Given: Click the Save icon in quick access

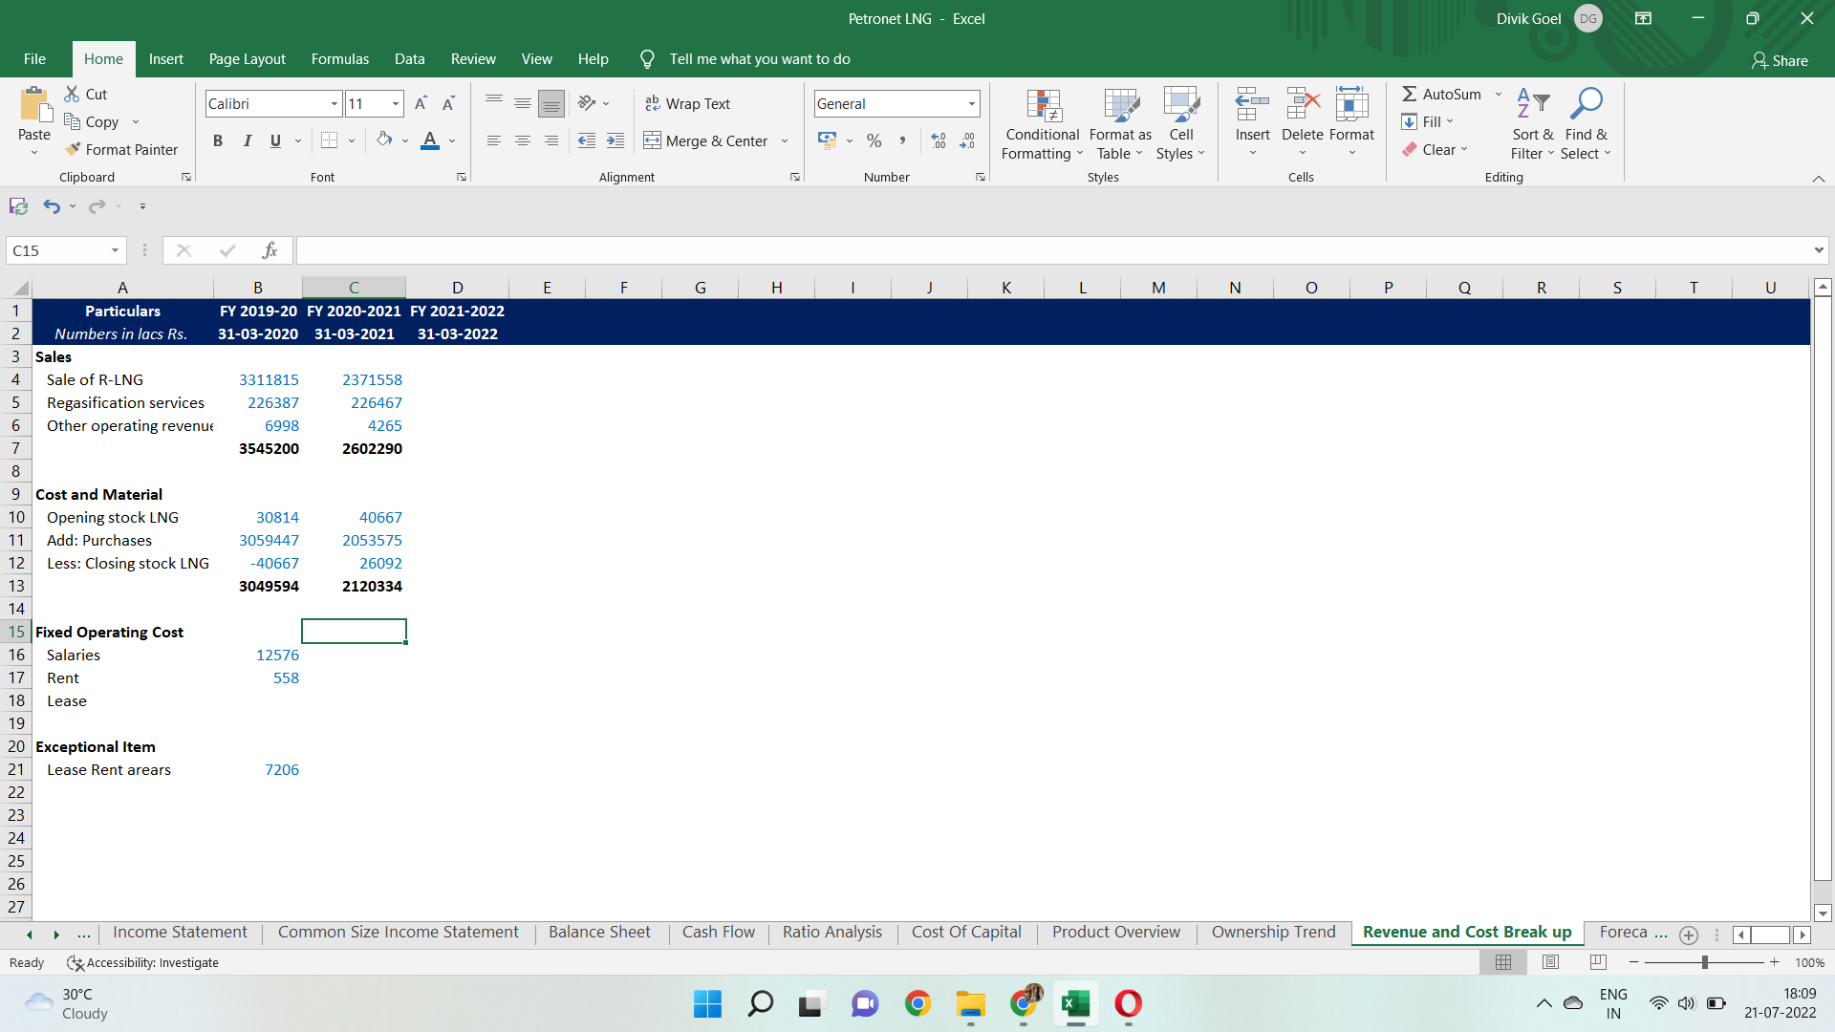Looking at the screenshot, I should point(18,206).
